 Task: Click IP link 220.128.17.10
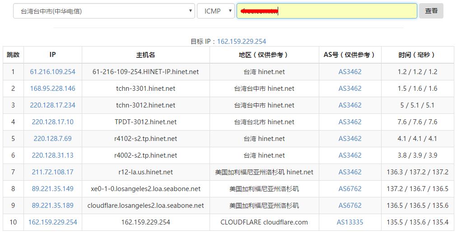click(x=53, y=122)
